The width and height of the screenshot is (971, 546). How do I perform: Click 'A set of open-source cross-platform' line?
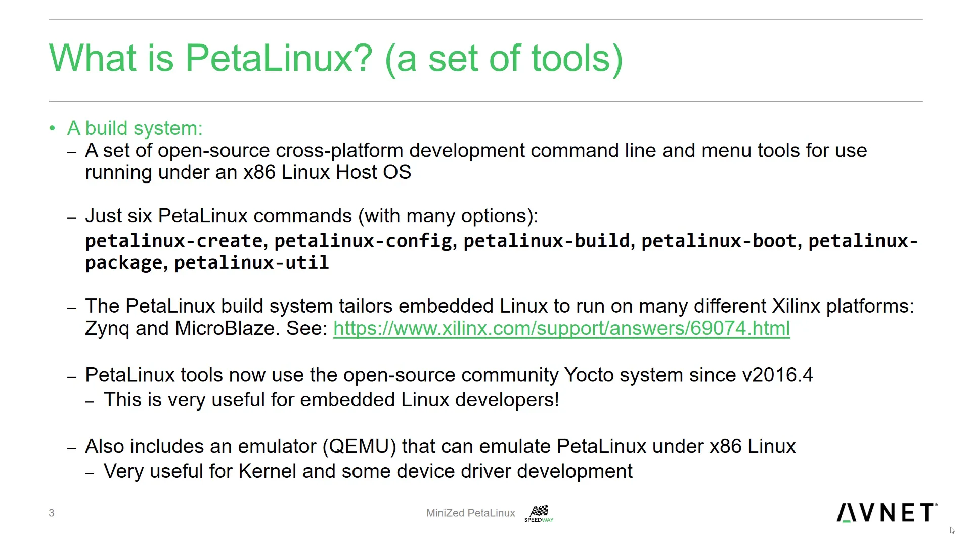click(476, 151)
